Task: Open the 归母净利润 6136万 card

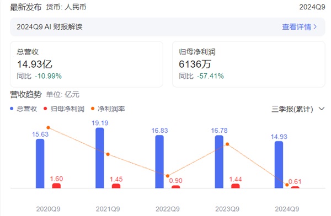Action: point(249,64)
